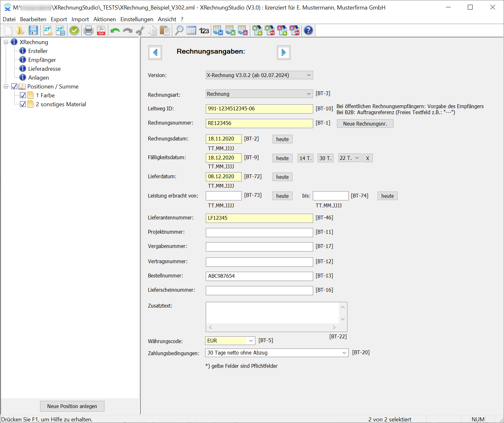Open the Import menu

80,19
